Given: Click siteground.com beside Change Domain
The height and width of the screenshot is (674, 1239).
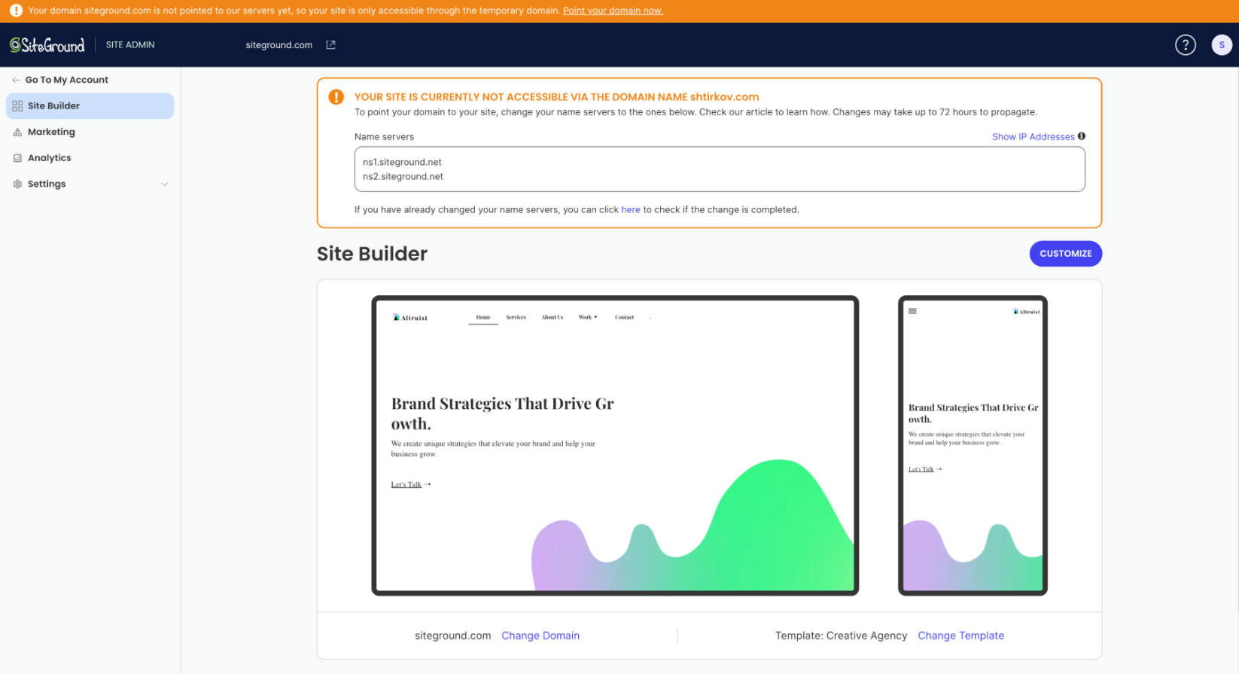Looking at the screenshot, I should click(452, 636).
